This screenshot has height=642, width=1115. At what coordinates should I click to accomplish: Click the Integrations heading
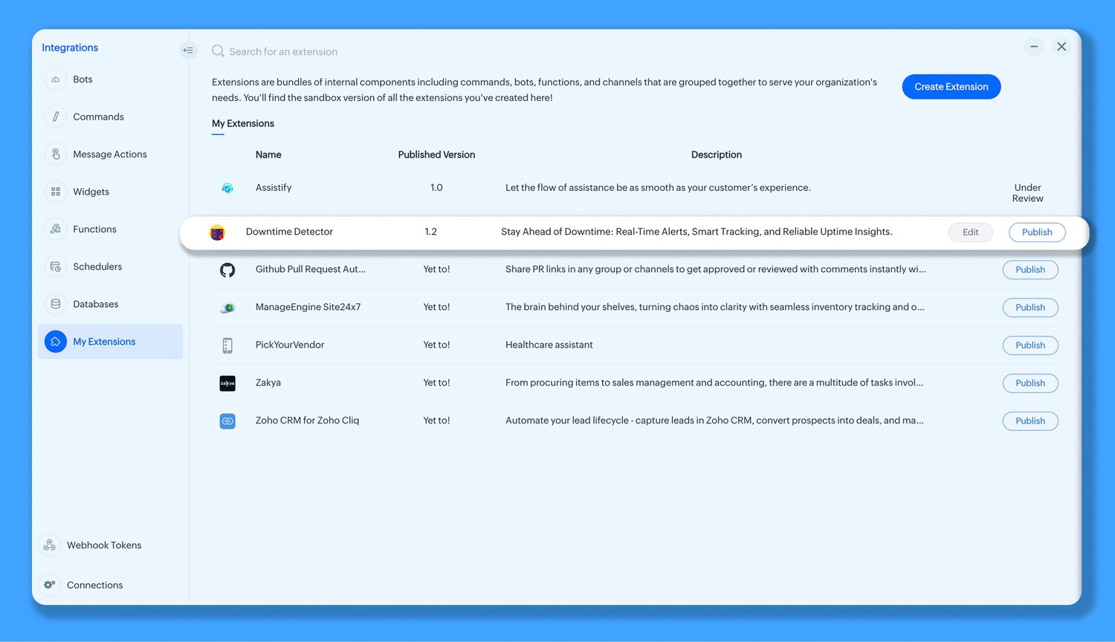point(70,48)
